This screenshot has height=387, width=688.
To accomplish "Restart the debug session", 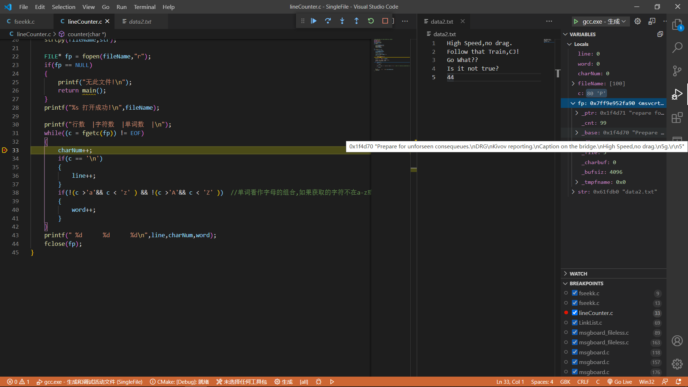I will 371,21.
